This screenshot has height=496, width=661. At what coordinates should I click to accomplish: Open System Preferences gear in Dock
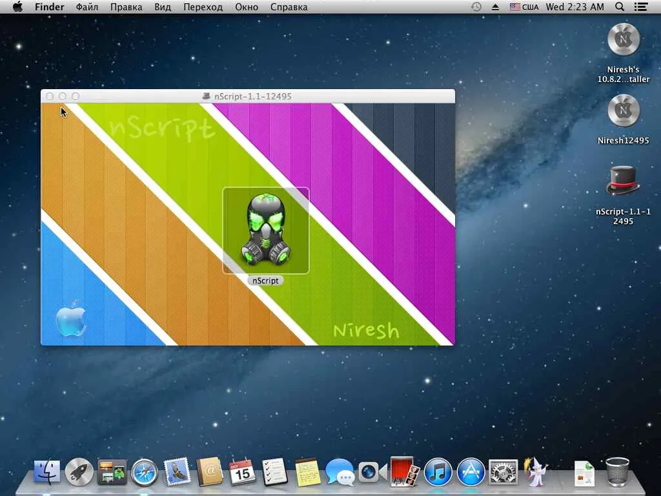pyautogui.click(x=503, y=472)
